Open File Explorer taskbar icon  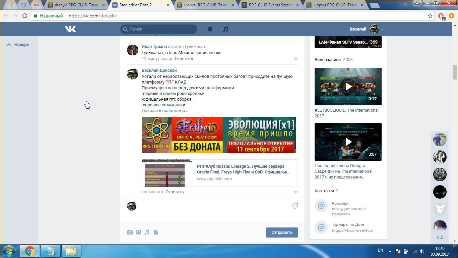click(x=71, y=251)
